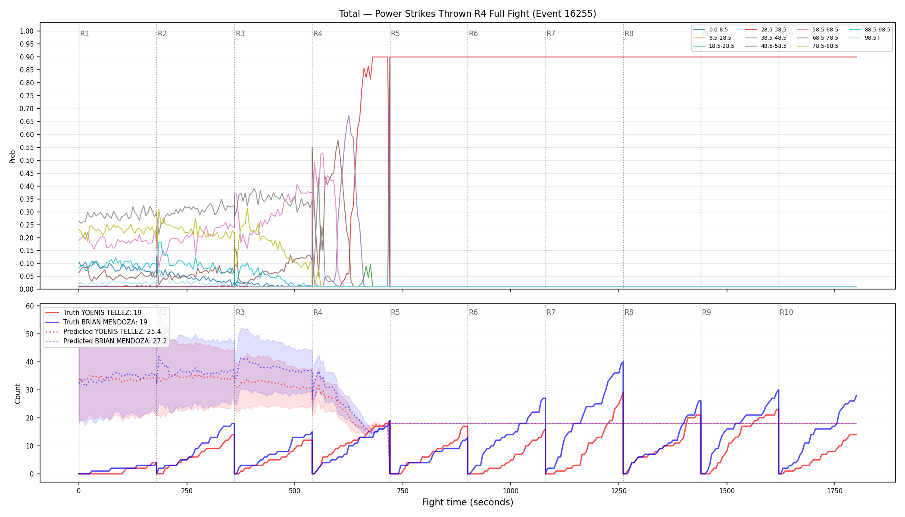Click the 750 tick on the time axis
The image size is (905, 517).
(403, 491)
